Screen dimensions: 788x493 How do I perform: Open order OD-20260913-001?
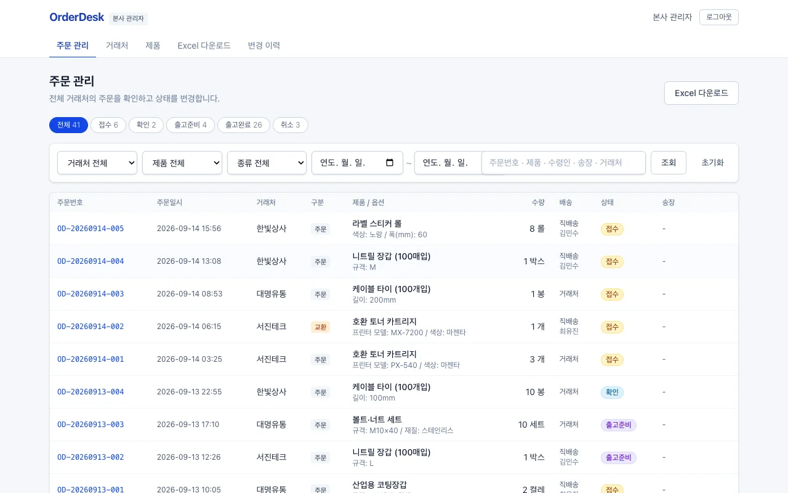(90, 489)
